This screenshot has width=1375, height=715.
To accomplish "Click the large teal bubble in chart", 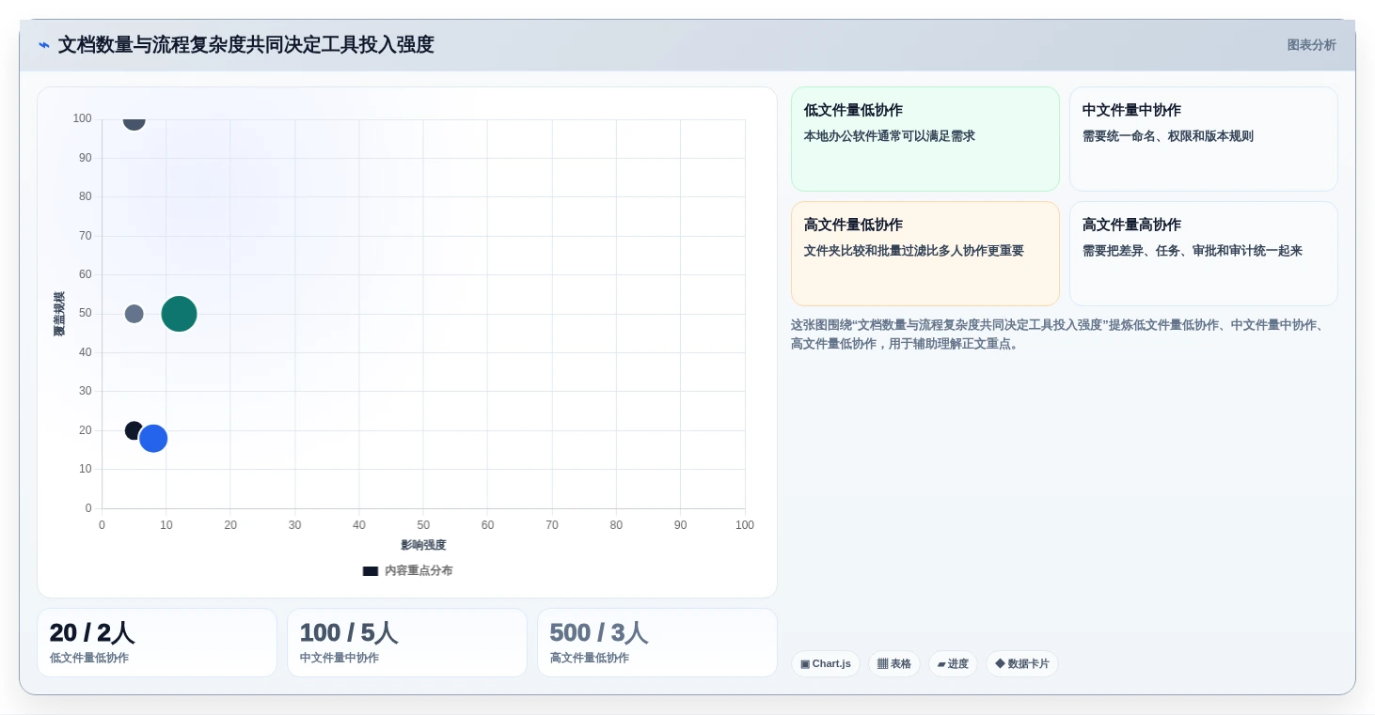I will point(179,314).
